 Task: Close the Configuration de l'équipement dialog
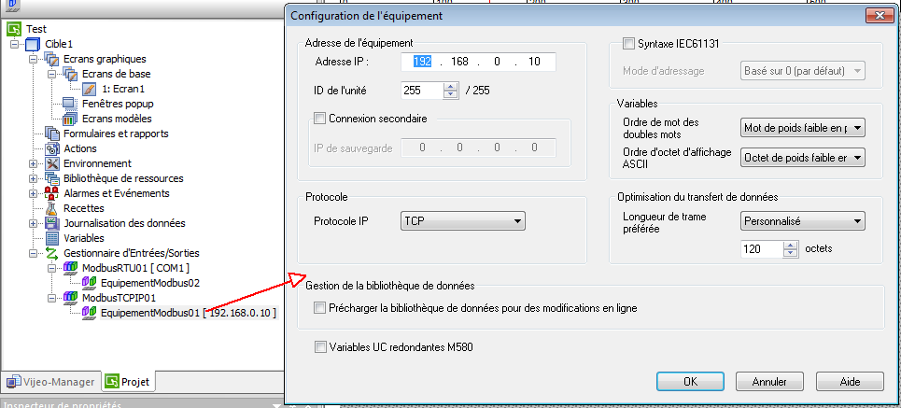879,16
